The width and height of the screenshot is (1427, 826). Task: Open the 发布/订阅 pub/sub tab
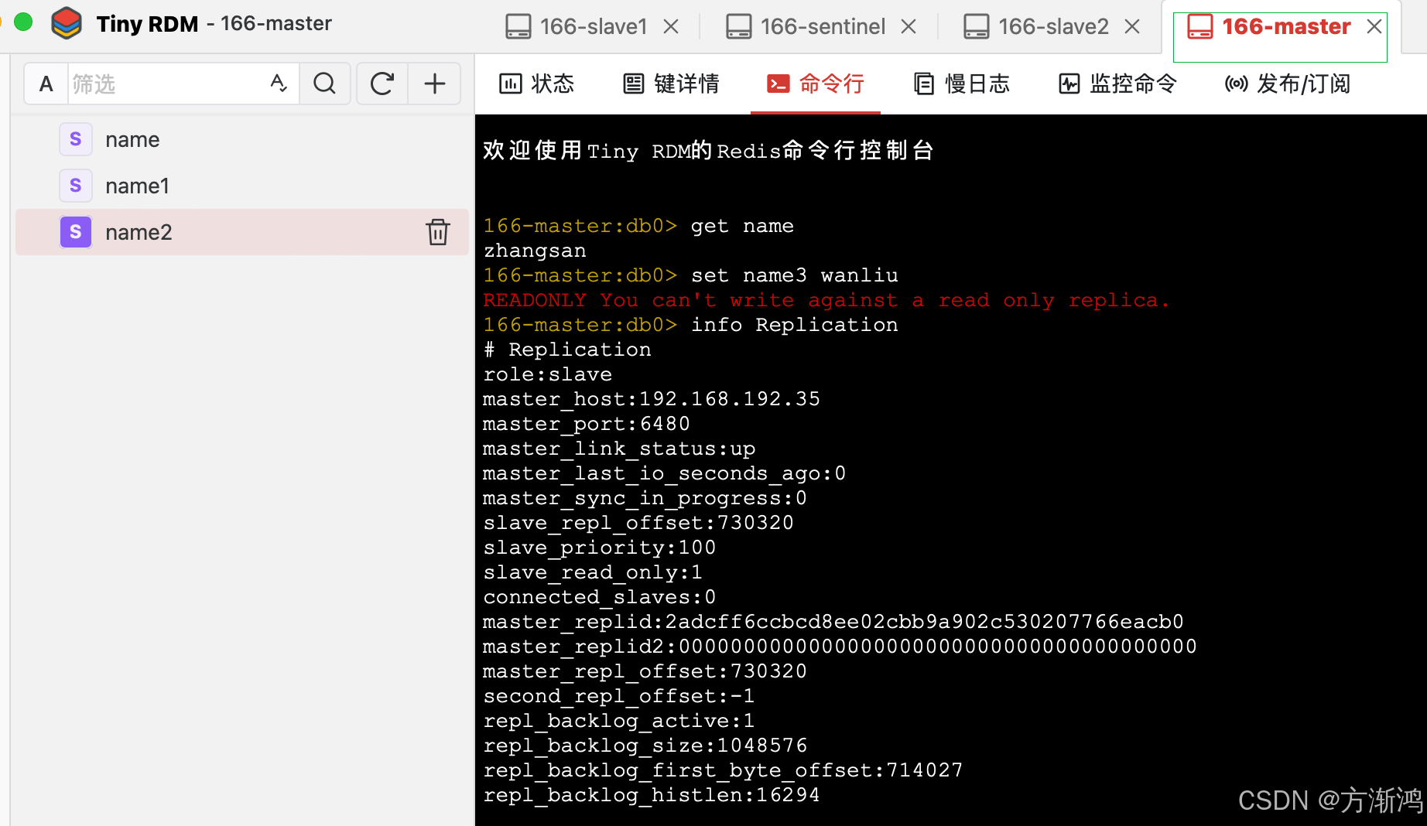tap(1288, 84)
